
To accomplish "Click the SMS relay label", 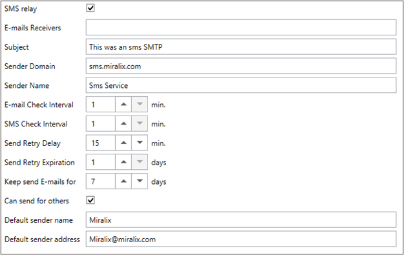I will (x=21, y=9).
